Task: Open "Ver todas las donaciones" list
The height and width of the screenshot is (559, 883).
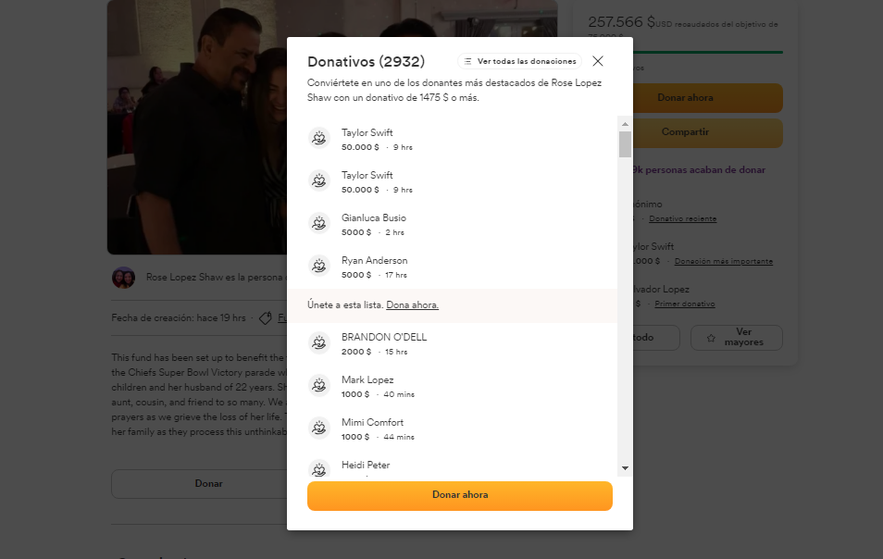Action: point(520,61)
